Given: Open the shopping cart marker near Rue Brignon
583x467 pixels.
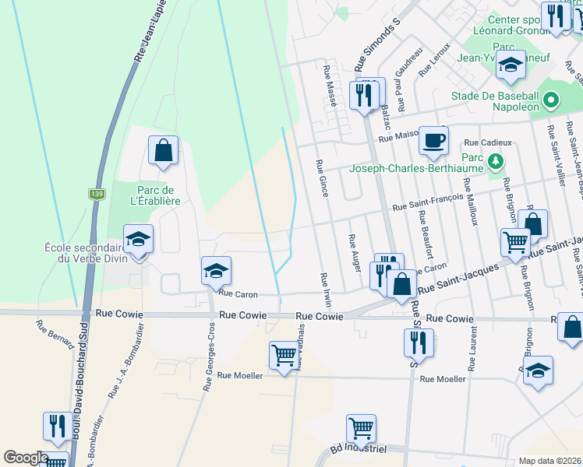Looking at the screenshot, I should point(515,245).
